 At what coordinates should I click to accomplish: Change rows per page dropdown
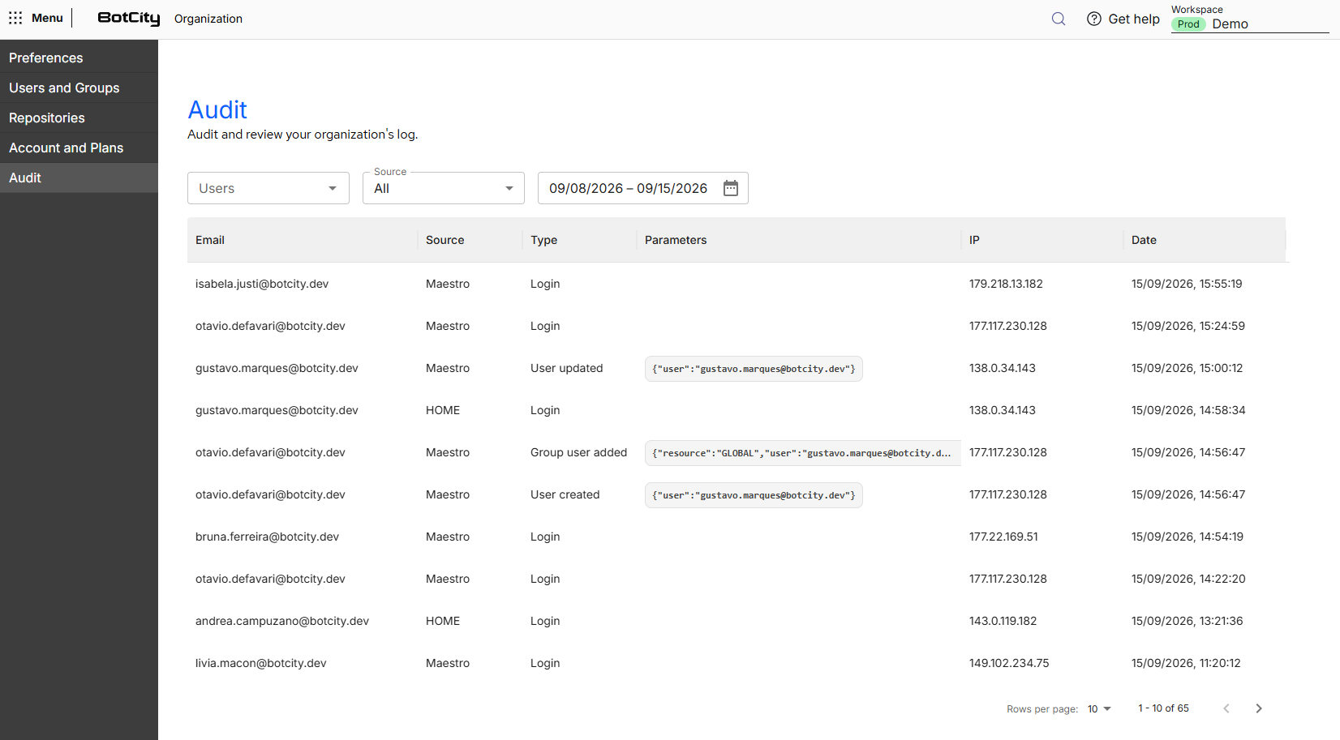[x=1099, y=709]
